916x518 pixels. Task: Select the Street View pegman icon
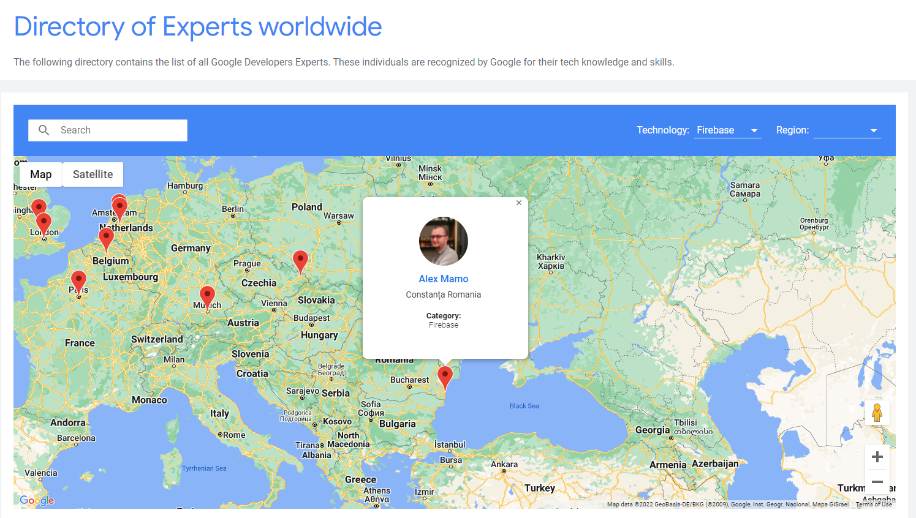coord(877,413)
